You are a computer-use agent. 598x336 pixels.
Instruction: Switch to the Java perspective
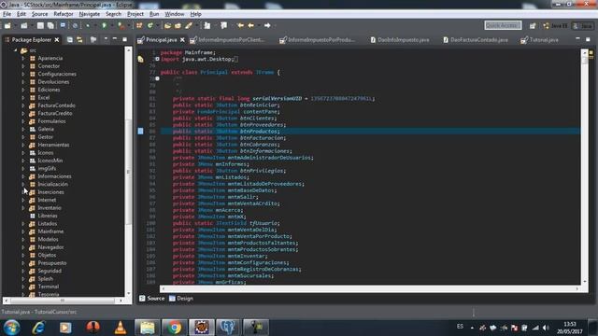click(x=583, y=25)
